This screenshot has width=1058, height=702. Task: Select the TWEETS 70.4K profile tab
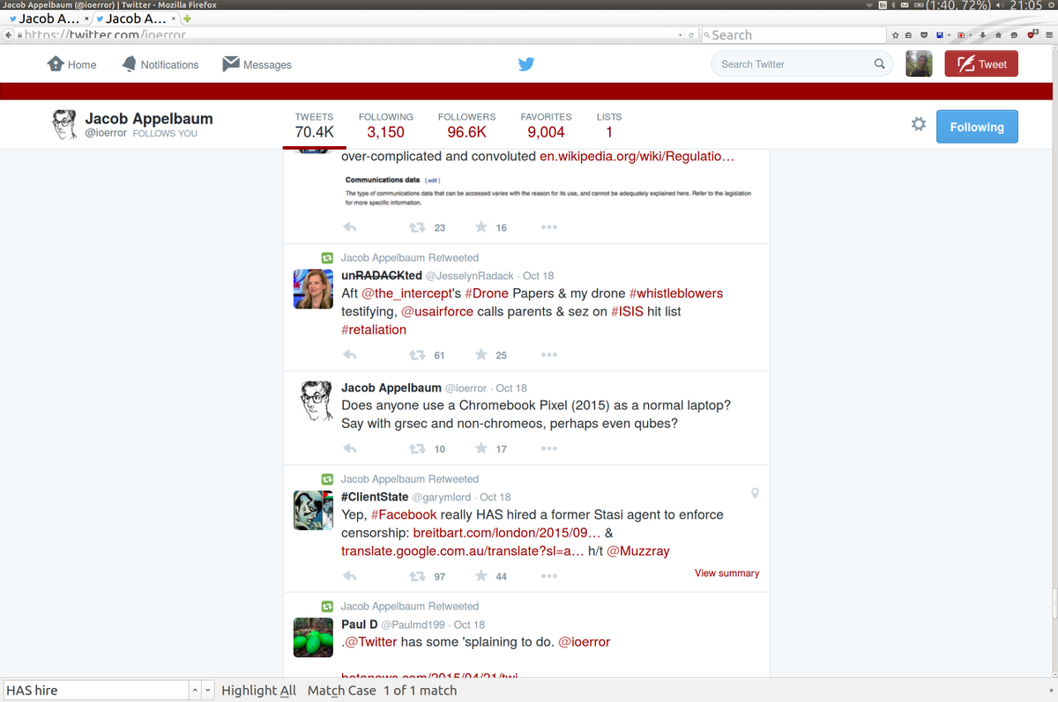(315, 125)
